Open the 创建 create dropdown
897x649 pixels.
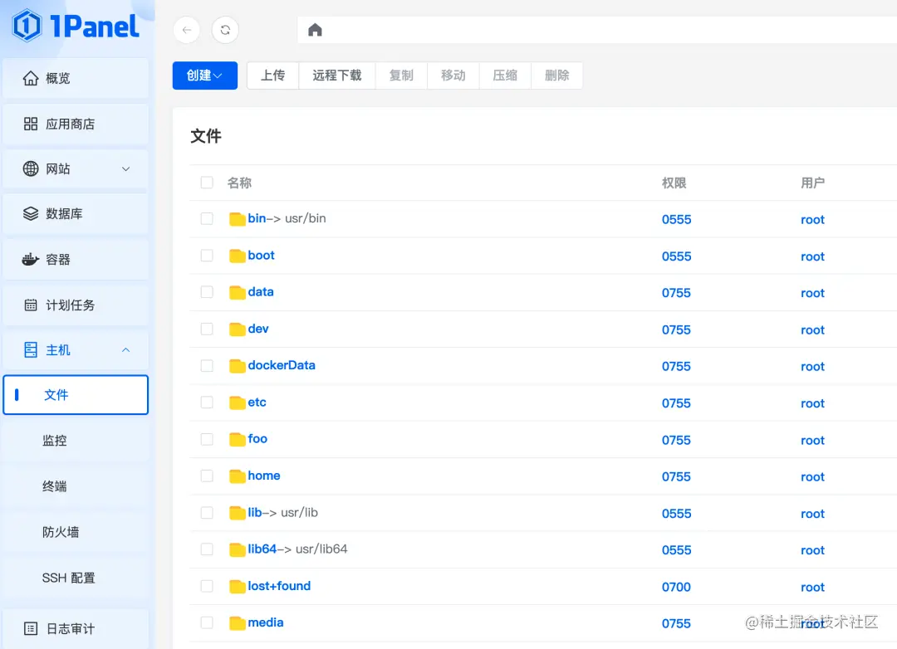point(204,75)
